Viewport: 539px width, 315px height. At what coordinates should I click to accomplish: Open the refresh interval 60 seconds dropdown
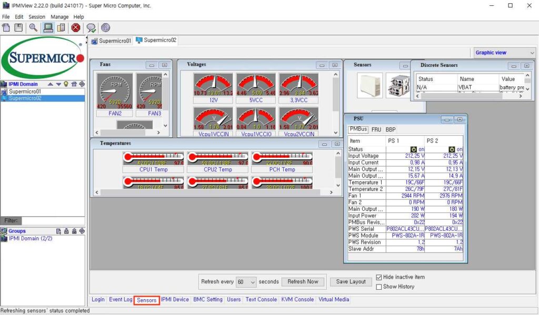pyautogui.click(x=246, y=282)
